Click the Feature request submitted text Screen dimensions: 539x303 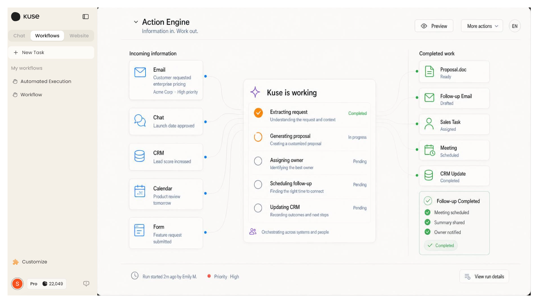click(x=167, y=238)
